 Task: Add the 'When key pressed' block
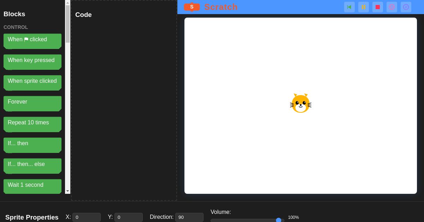tap(33, 62)
